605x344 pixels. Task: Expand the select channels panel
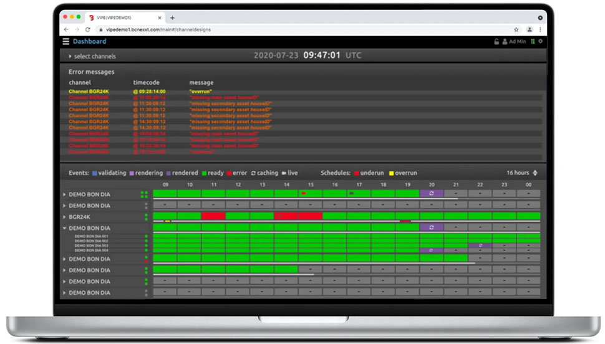tap(92, 56)
